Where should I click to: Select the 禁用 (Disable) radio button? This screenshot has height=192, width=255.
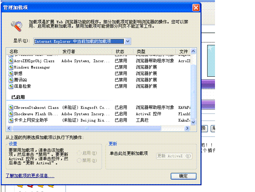(x=79, y=160)
